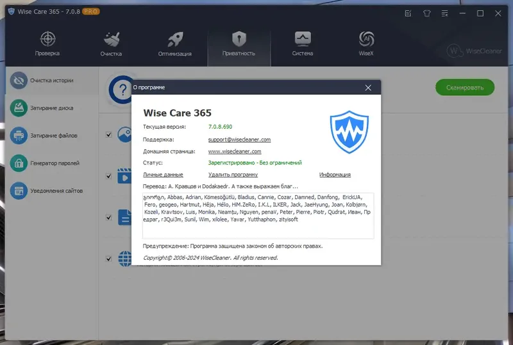Screen dimensions: 513x345
Task: Click the video clapper history icon
Action: (x=124, y=176)
